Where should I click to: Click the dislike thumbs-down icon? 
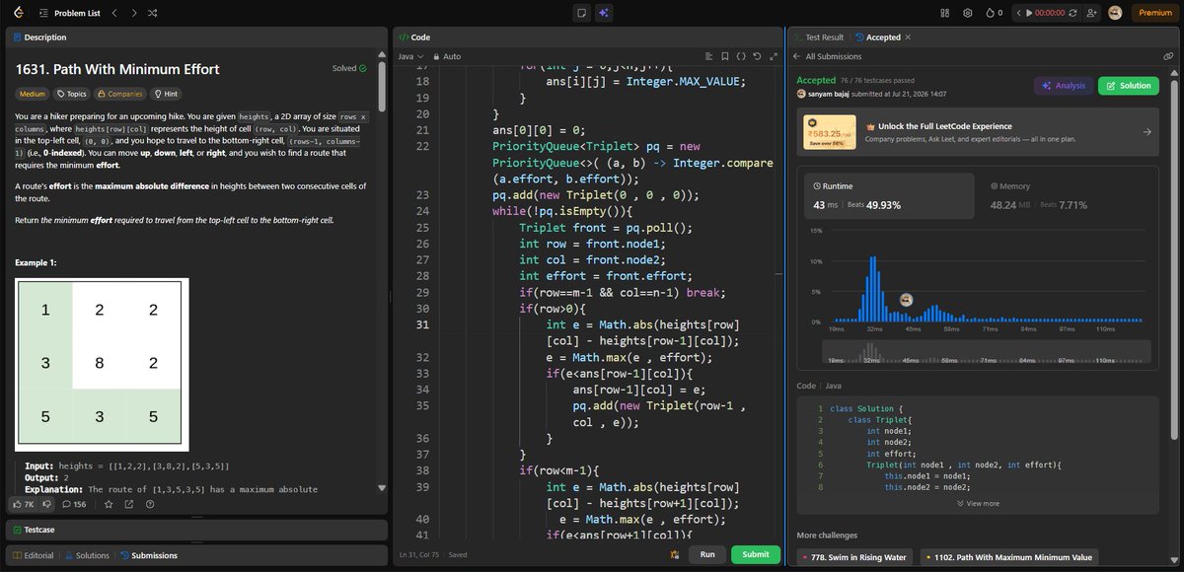click(x=45, y=504)
